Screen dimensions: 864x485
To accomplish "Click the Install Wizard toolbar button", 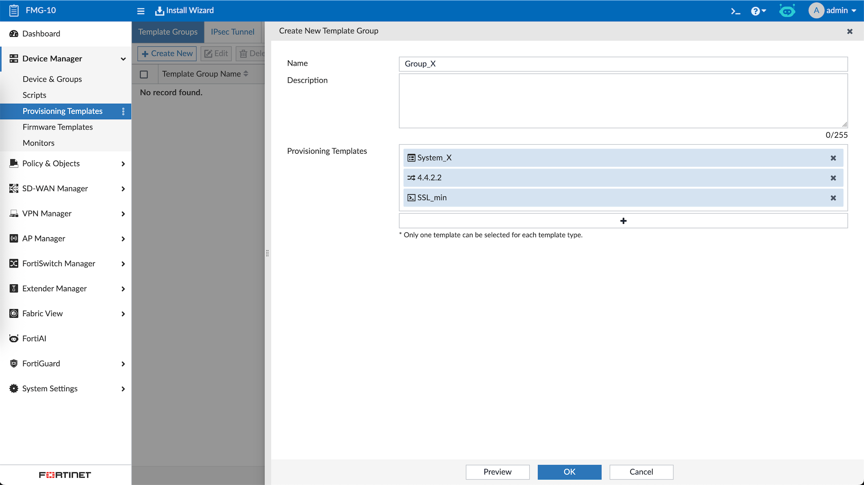I will pyautogui.click(x=184, y=11).
